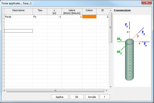The image size is (154, 103).
Task: Click the horizontal scrollbar thumb
Action: click(x=55, y=91)
